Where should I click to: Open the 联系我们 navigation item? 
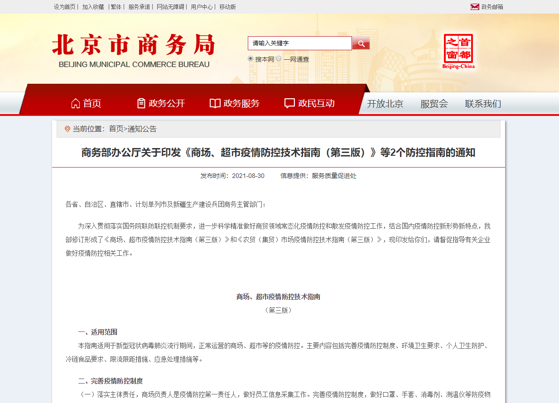[x=483, y=104]
